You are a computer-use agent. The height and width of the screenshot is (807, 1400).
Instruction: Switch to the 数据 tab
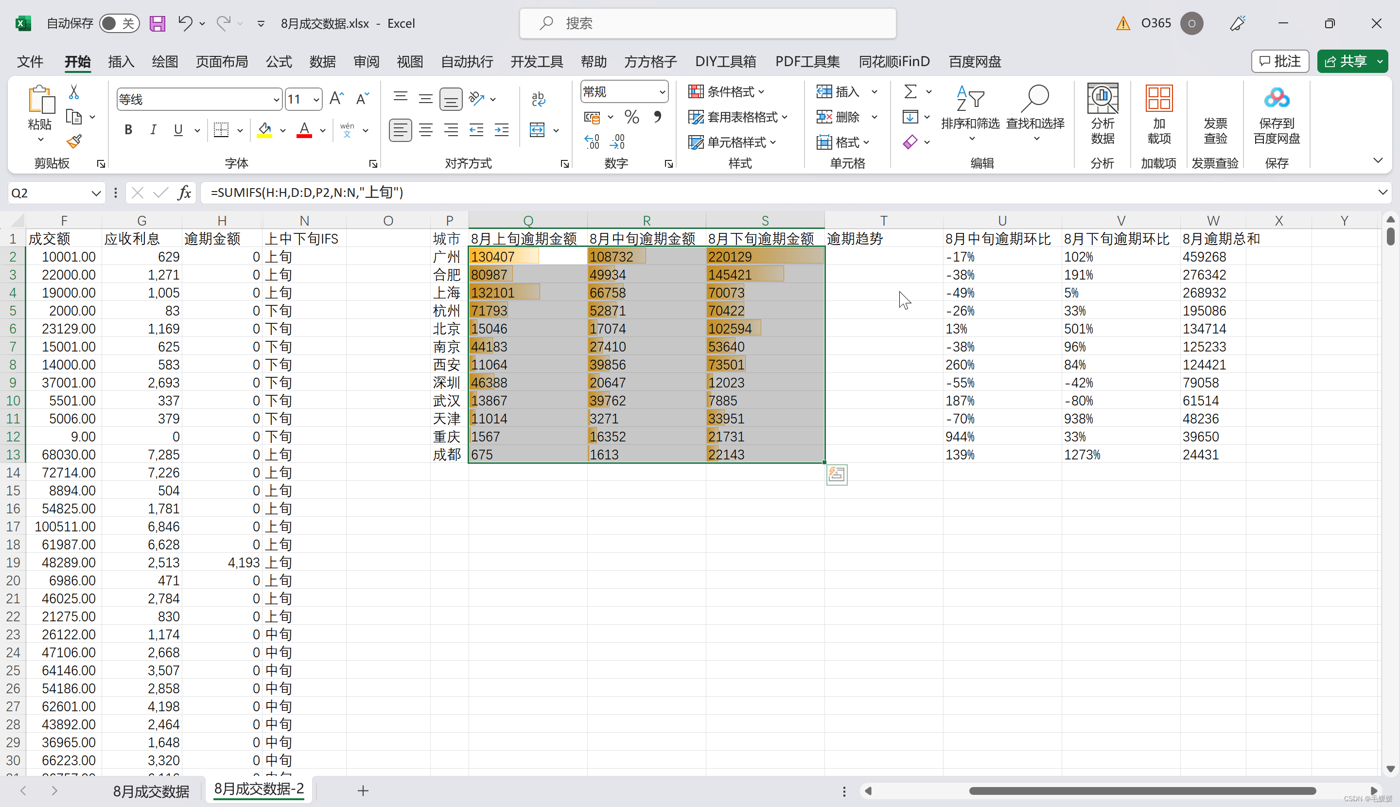coord(323,62)
